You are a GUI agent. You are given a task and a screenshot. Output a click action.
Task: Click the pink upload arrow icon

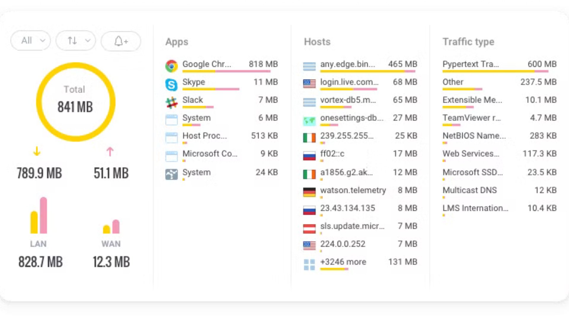(110, 152)
